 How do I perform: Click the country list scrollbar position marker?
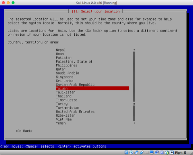(134, 104)
